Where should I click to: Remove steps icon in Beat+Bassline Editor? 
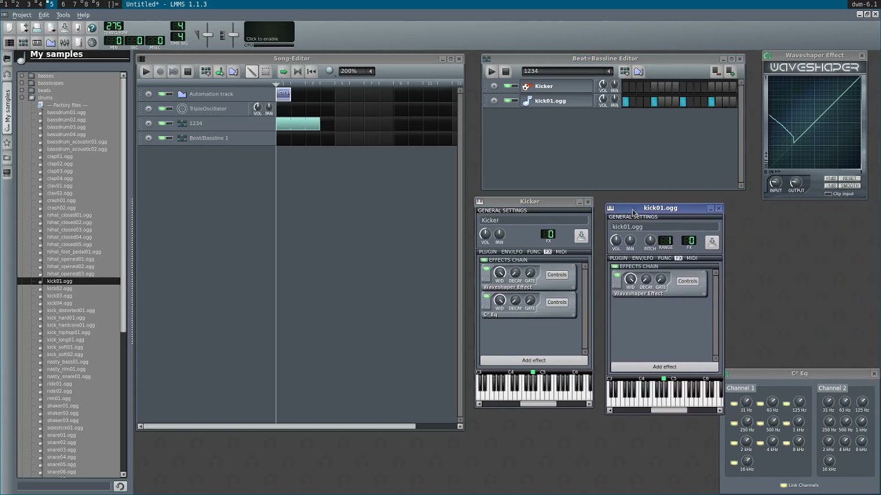point(717,71)
